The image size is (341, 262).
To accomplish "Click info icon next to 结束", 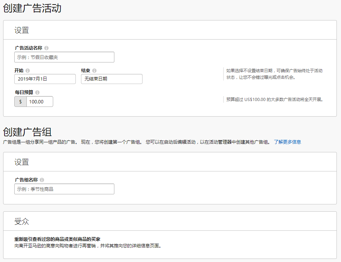I will pos(95,70).
